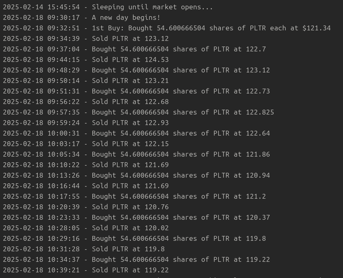The height and width of the screenshot is (278, 343).
Task: Click the Bought PLTR at 122.64 entry
Action: point(136,134)
